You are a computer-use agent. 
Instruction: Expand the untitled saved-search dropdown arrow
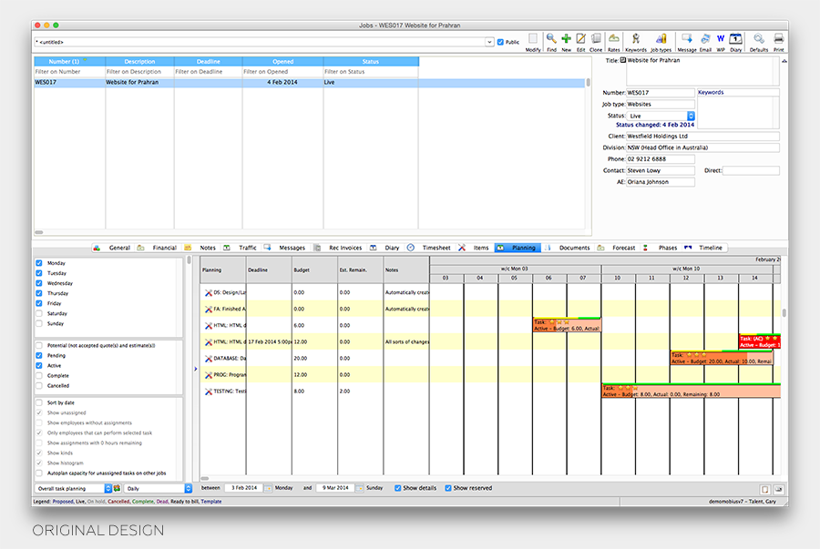click(489, 42)
